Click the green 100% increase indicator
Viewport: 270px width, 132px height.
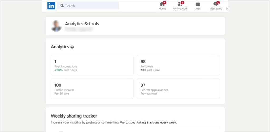(59, 70)
